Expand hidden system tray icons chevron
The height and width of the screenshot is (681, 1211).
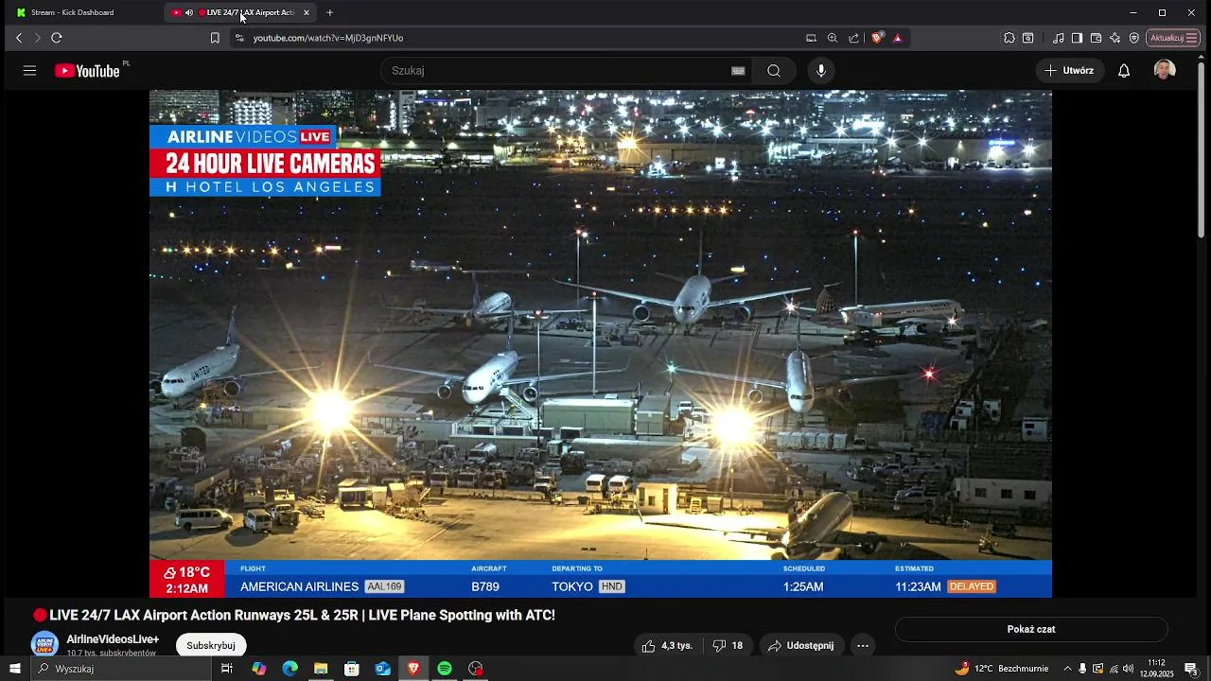point(1068,669)
